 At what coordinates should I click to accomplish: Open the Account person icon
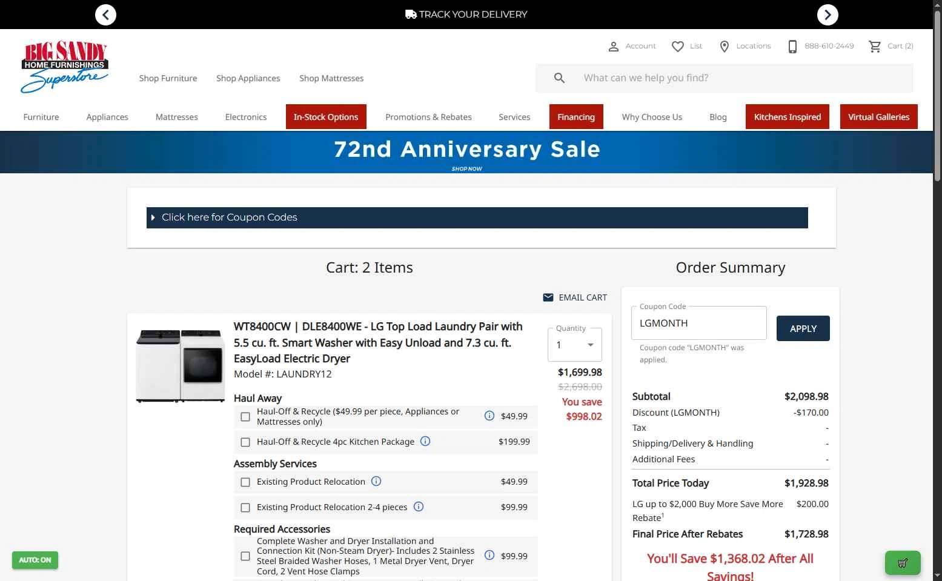[x=614, y=46]
